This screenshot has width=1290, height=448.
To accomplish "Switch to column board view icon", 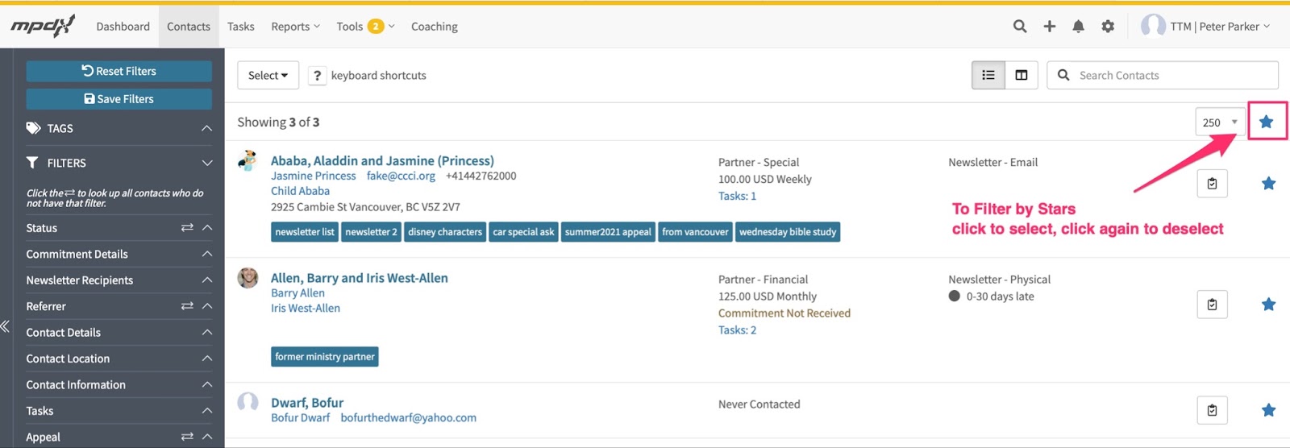I will click(x=1022, y=75).
